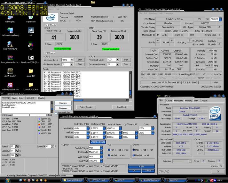This screenshot has height=183, width=228.
Task: Switch to SpeedFan S.M.A.R.T. tab
Action: click(x=31, y=98)
